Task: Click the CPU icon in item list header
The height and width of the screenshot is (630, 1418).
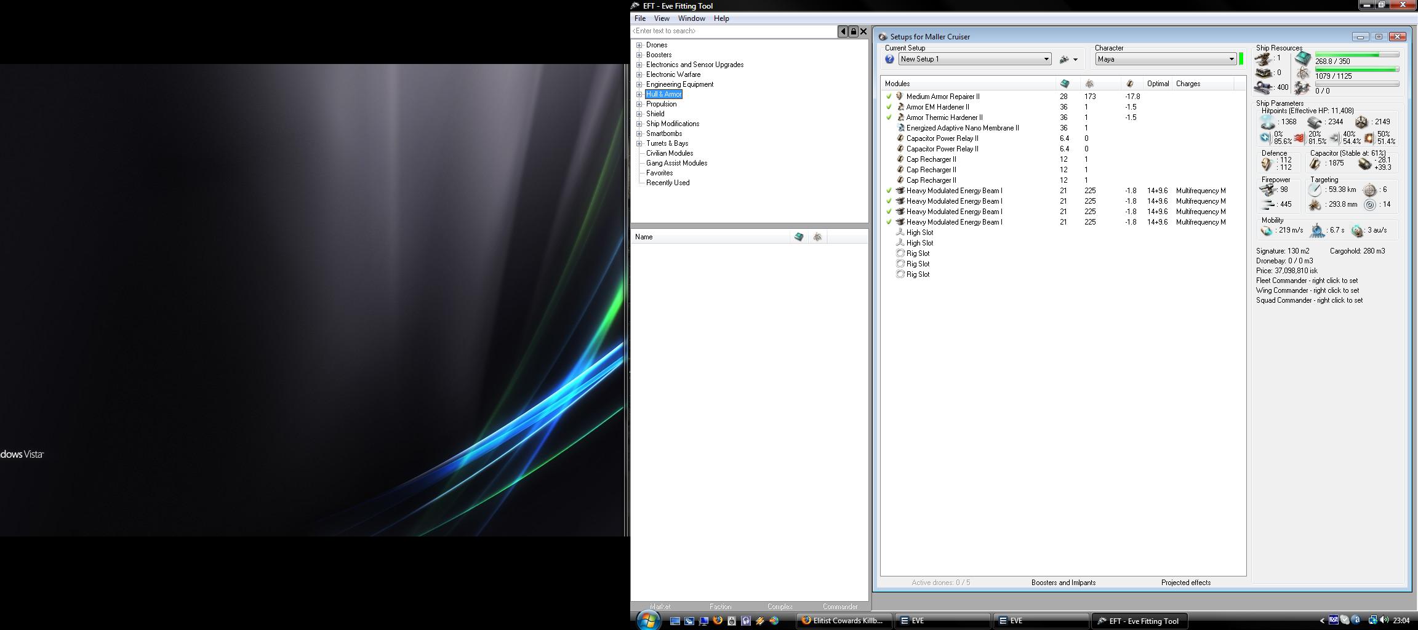Action: pyautogui.click(x=798, y=237)
